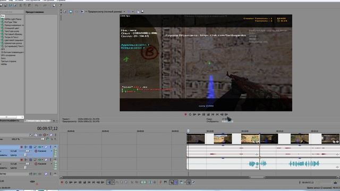This screenshot has height=191, width=340.
Task: Open Project Video Properties in preview toolbar
Action: point(65,12)
